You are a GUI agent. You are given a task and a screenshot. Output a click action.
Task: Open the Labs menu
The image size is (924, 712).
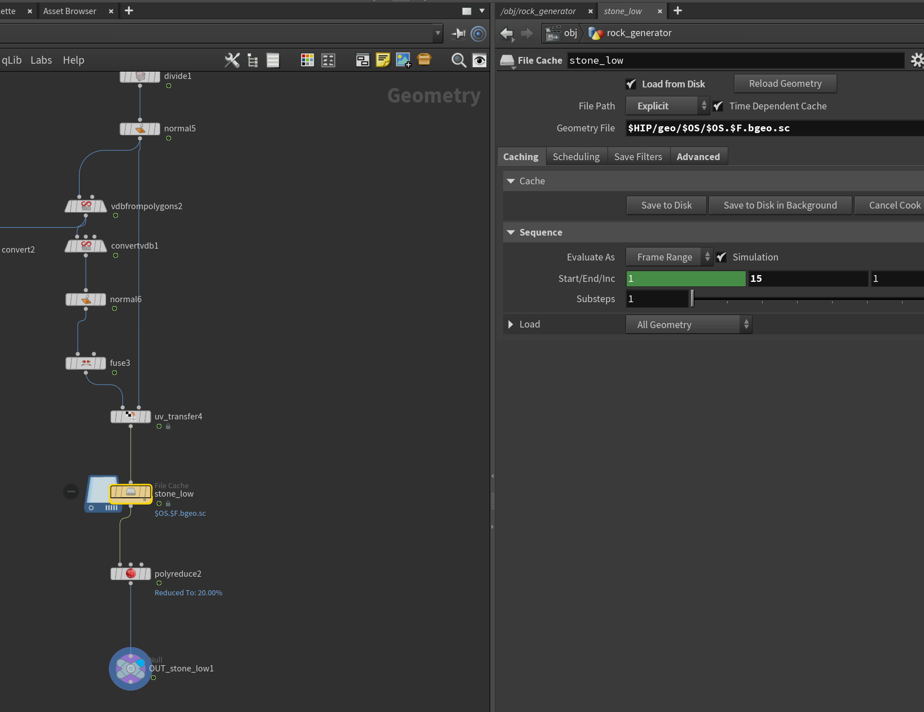[41, 60]
